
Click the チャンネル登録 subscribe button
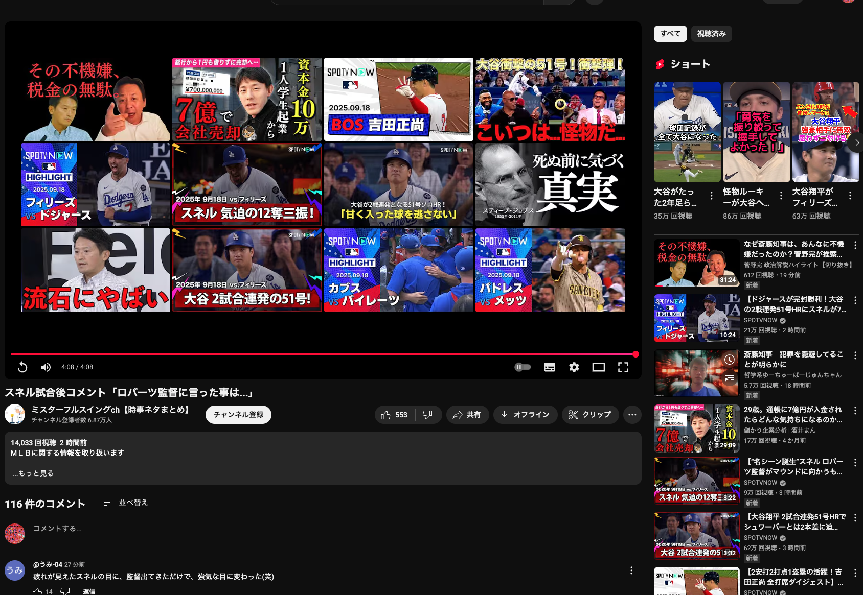point(238,415)
